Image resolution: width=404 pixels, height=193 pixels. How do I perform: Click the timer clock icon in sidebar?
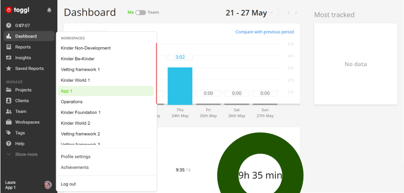(9, 25)
